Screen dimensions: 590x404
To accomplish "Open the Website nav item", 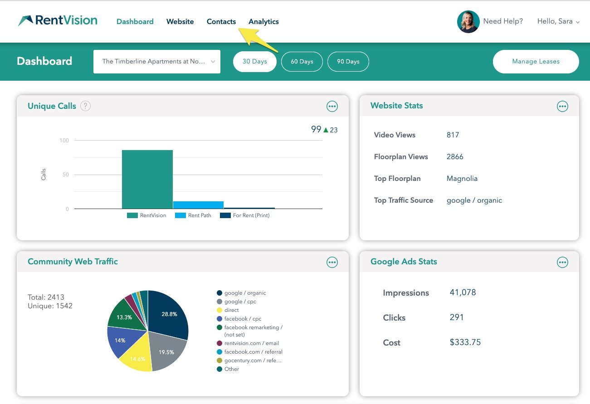I will pyautogui.click(x=180, y=21).
